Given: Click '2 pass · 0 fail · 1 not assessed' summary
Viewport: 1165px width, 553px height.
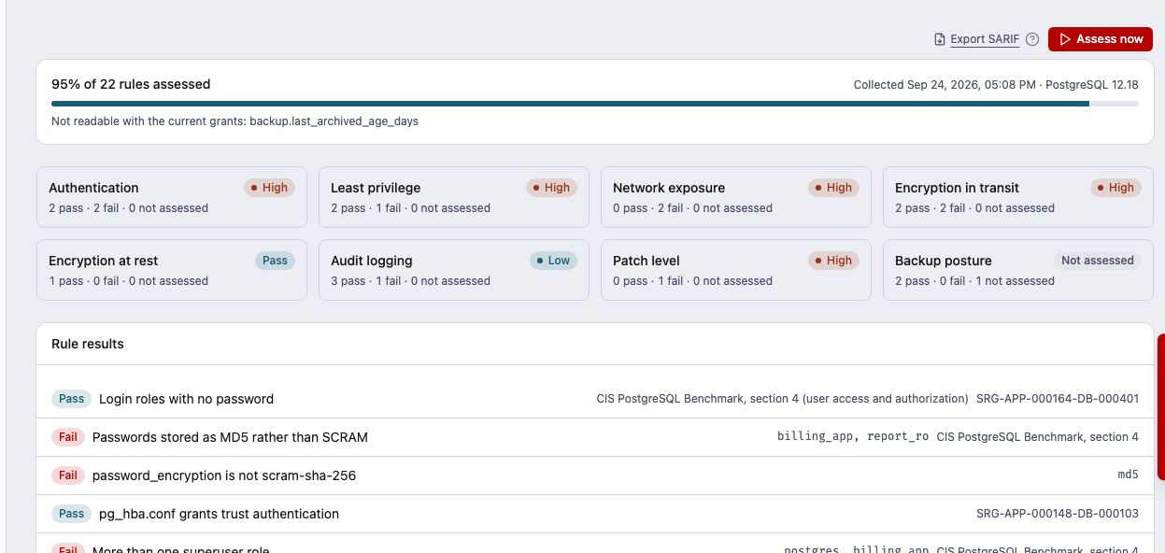Looking at the screenshot, I should point(974,281).
